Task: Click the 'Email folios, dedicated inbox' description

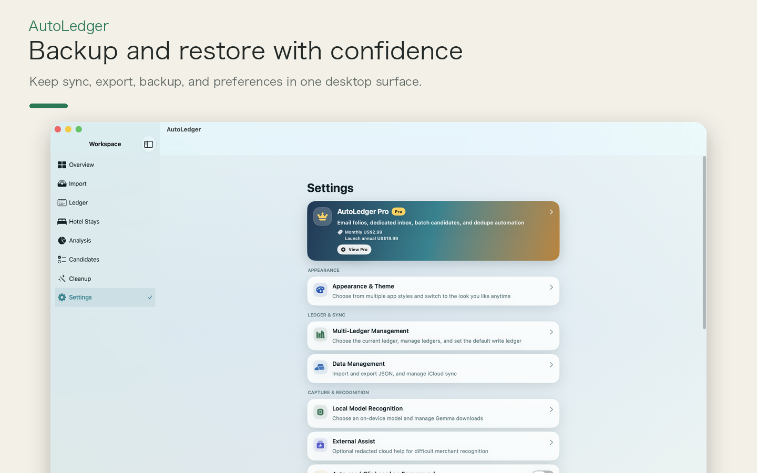Action: (x=431, y=223)
